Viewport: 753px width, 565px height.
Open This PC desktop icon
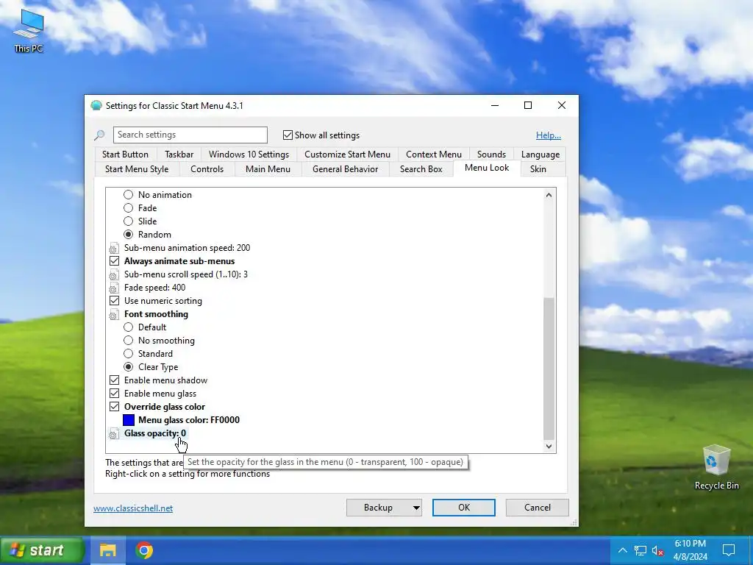pos(29,31)
